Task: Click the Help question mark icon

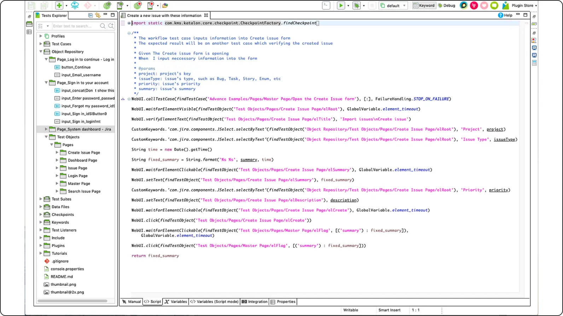Action: pyautogui.click(x=500, y=15)
